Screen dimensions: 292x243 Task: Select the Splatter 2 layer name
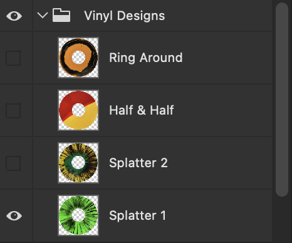pos(138,163)
